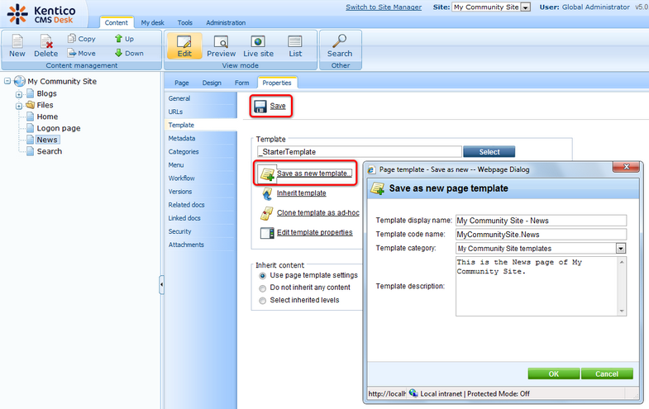
Task: Open the Administration tab
Action: click(226, 22)
